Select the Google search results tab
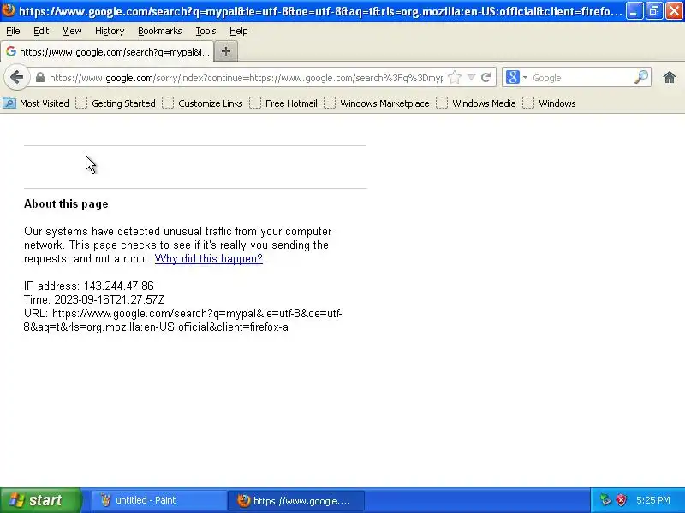This screenshot has width=685, height=513. click(108, 52)
